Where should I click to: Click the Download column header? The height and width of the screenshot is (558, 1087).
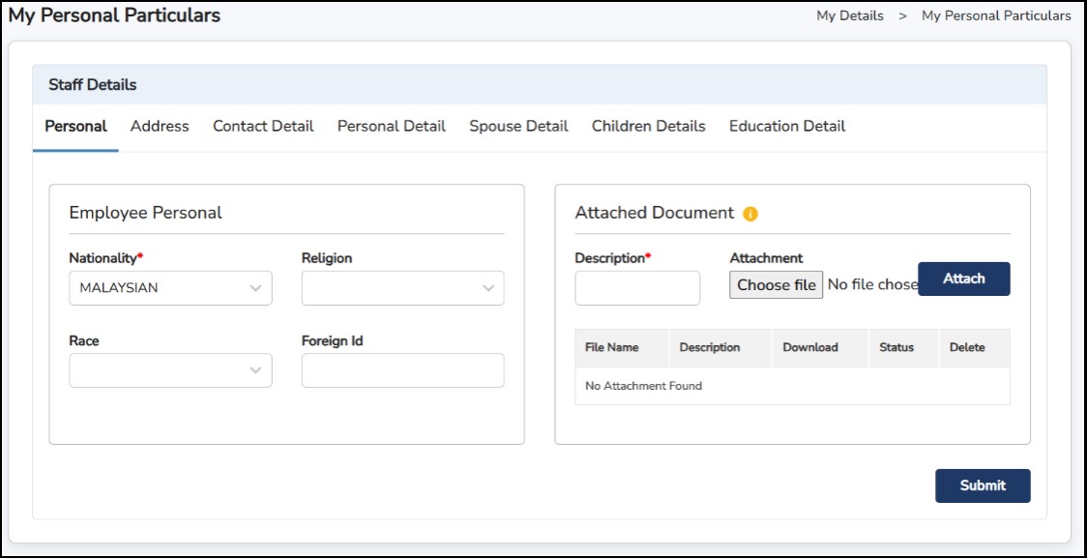pyautogui.click(x=809, y=348)
